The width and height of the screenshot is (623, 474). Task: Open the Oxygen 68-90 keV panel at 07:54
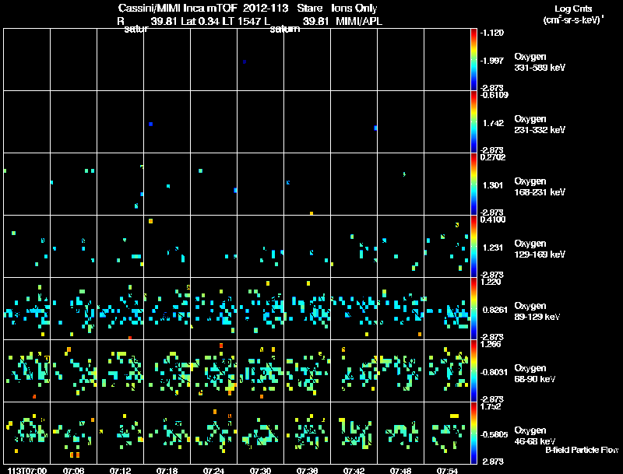pyautogui.click(x=447, y=371)
